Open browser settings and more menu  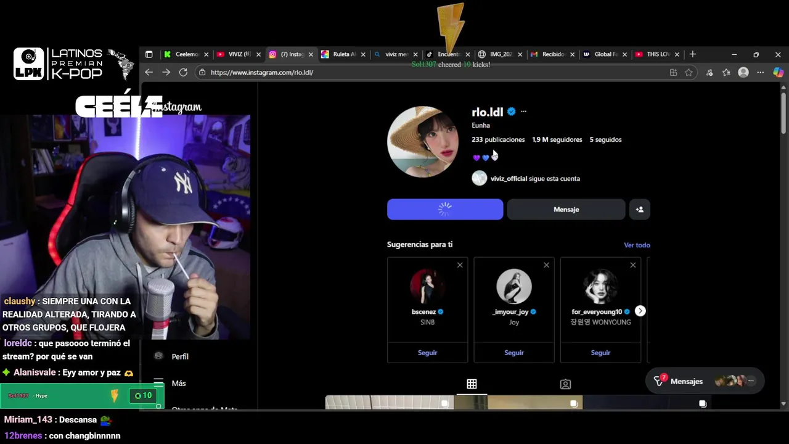click(761, 72)
